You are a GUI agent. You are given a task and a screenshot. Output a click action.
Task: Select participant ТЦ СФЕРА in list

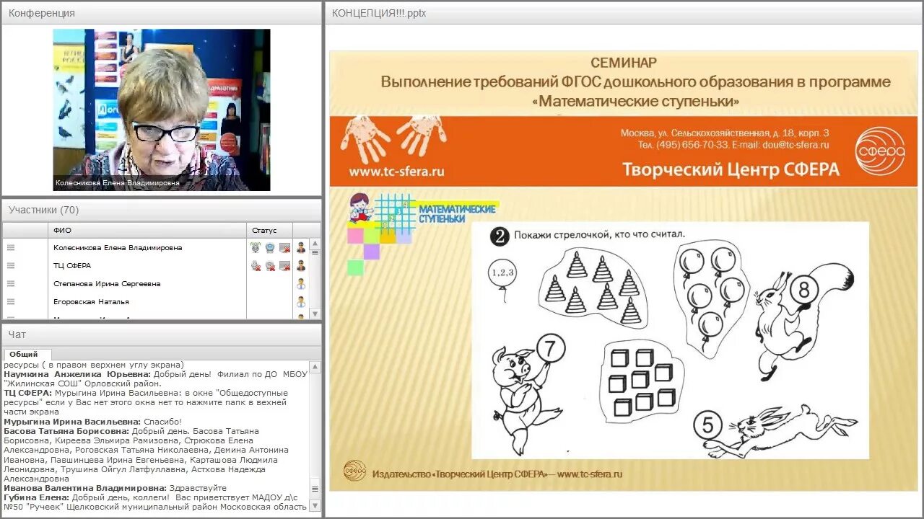(72, 265)
